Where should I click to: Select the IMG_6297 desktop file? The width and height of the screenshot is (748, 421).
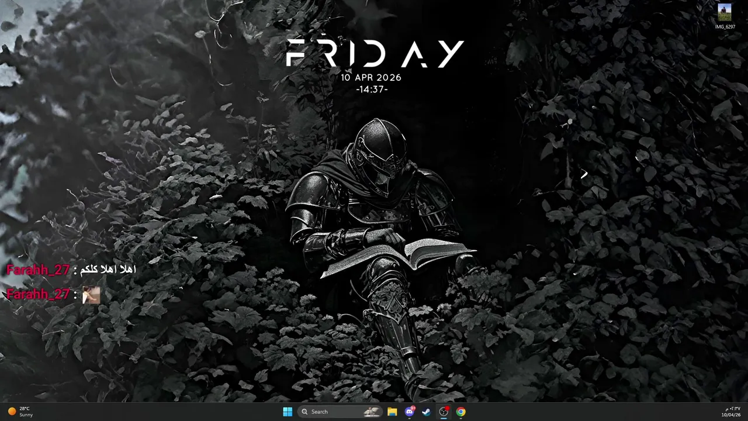pos(725,16)
